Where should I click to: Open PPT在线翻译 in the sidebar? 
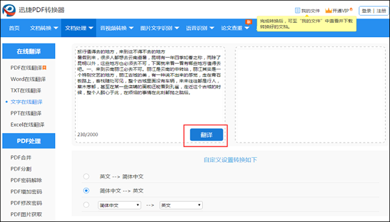point(26,113)
